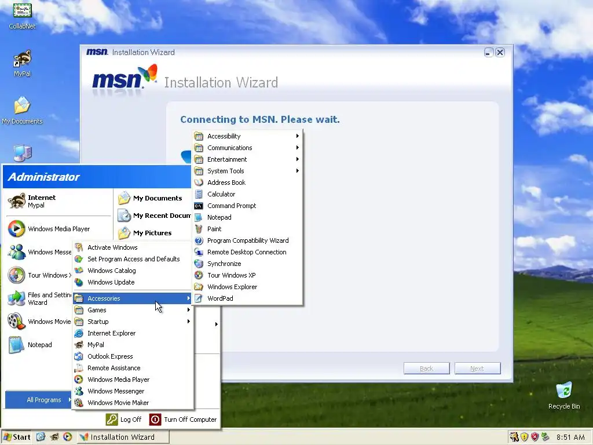Open Files and Settings Wizard item
This screenshot has width=593, height=445.
(39, 298)
